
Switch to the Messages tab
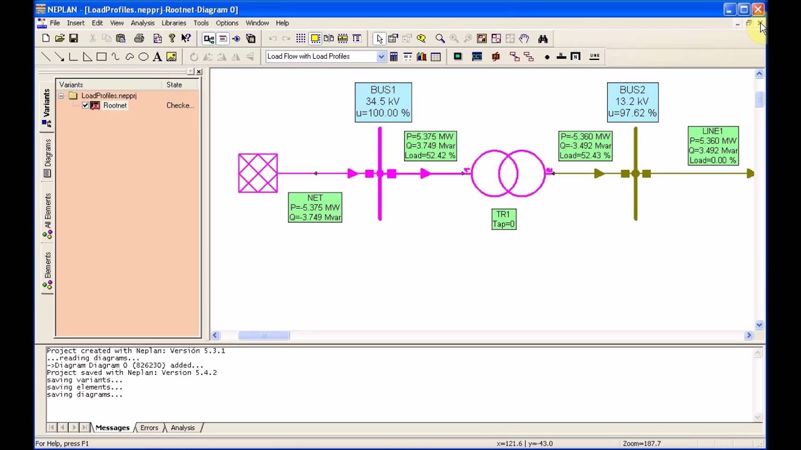click(113, 427)
